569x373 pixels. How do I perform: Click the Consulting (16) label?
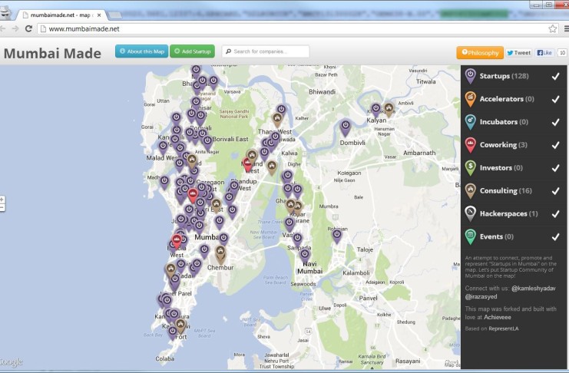(x=506, y=191)
